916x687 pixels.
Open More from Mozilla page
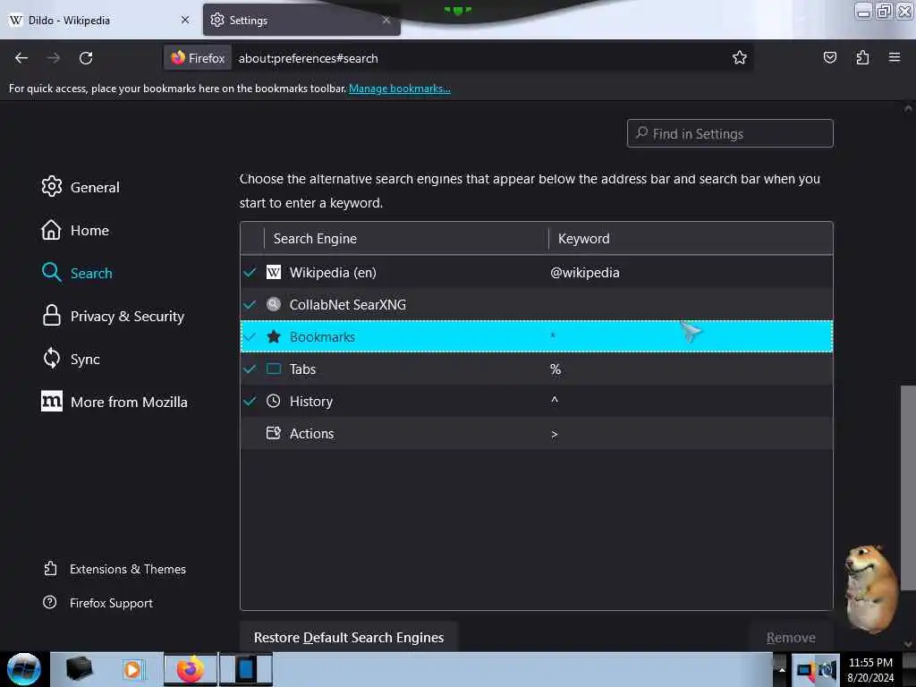pyautogui.click(x=129, y=402)
